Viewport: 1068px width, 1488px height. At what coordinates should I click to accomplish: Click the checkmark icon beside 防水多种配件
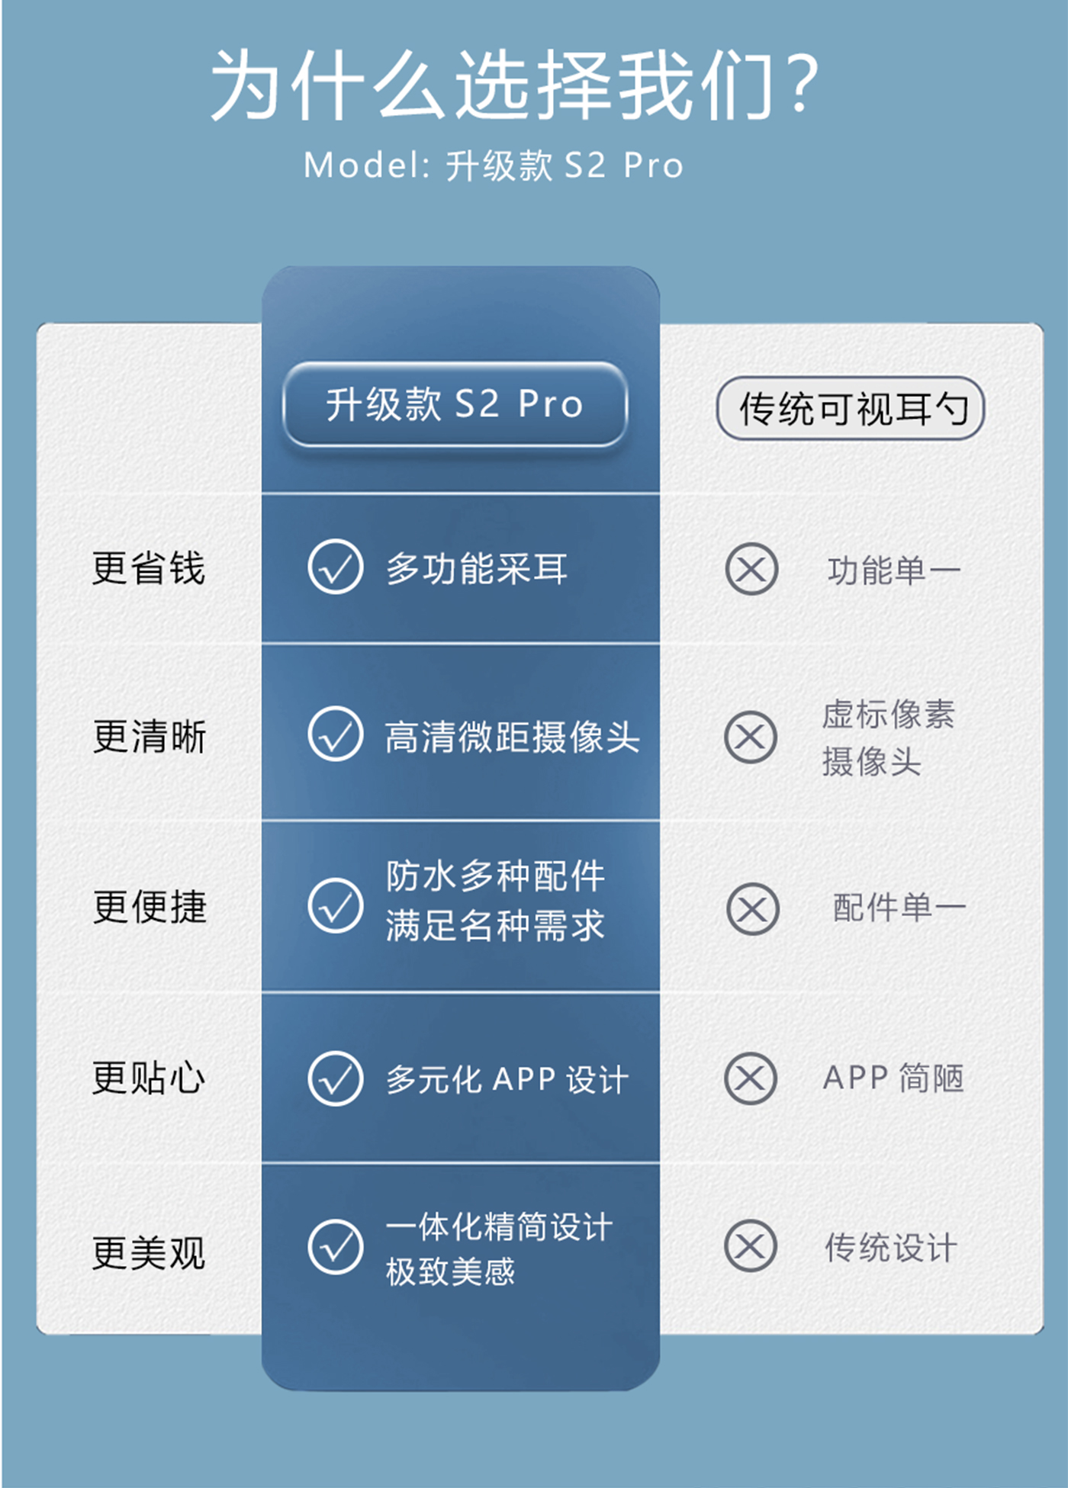point(335,905)
